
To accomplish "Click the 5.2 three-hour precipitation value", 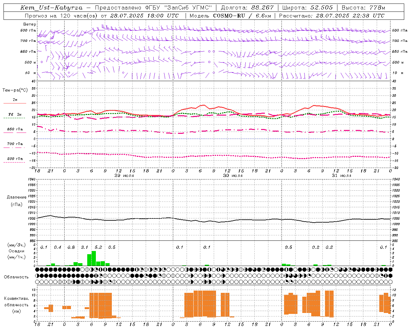I will coord(98,247).
